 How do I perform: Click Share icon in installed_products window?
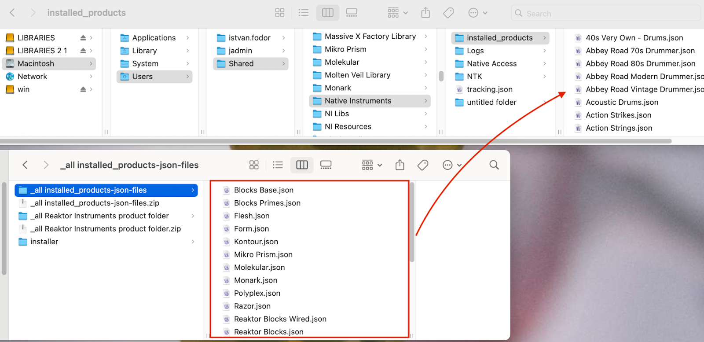pos(425,13)
